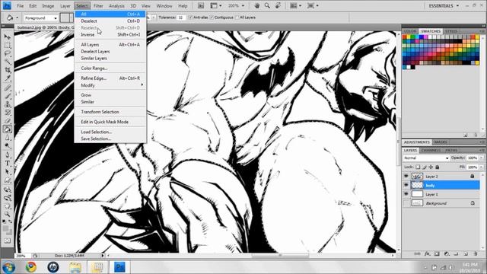Select the Zoom tool in the toolbox
Image resolution: width=487 pixels, height=274 pixels.
[7, 214]
